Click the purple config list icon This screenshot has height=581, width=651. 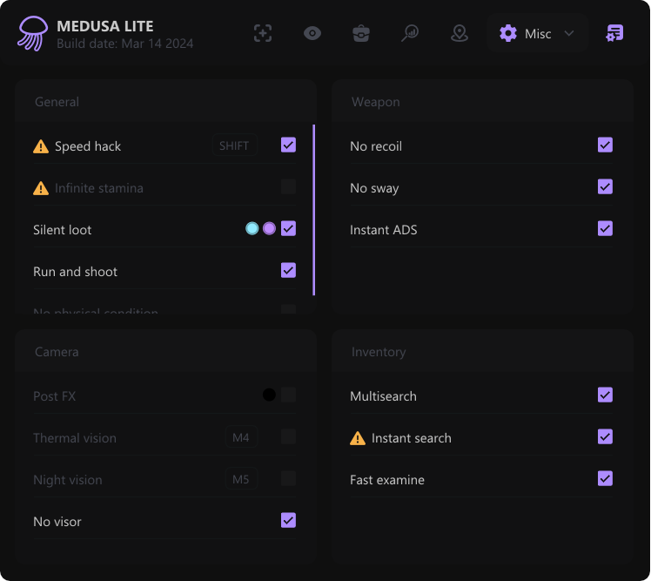(615, 33)
